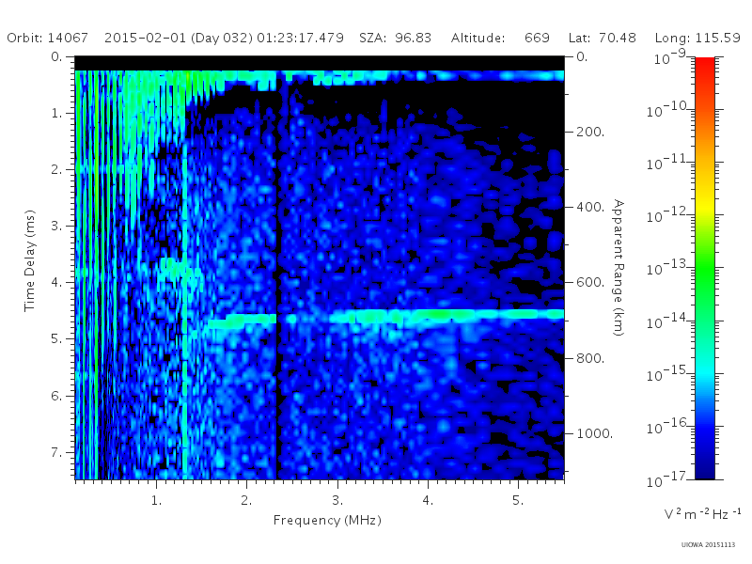Click the 'Lat: 70.48' text
Viewport: 752px width, 564px height.
pos(602,38)
